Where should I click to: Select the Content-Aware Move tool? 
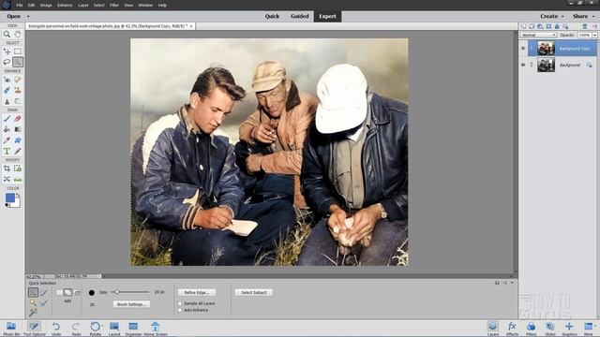pos(7,179)
